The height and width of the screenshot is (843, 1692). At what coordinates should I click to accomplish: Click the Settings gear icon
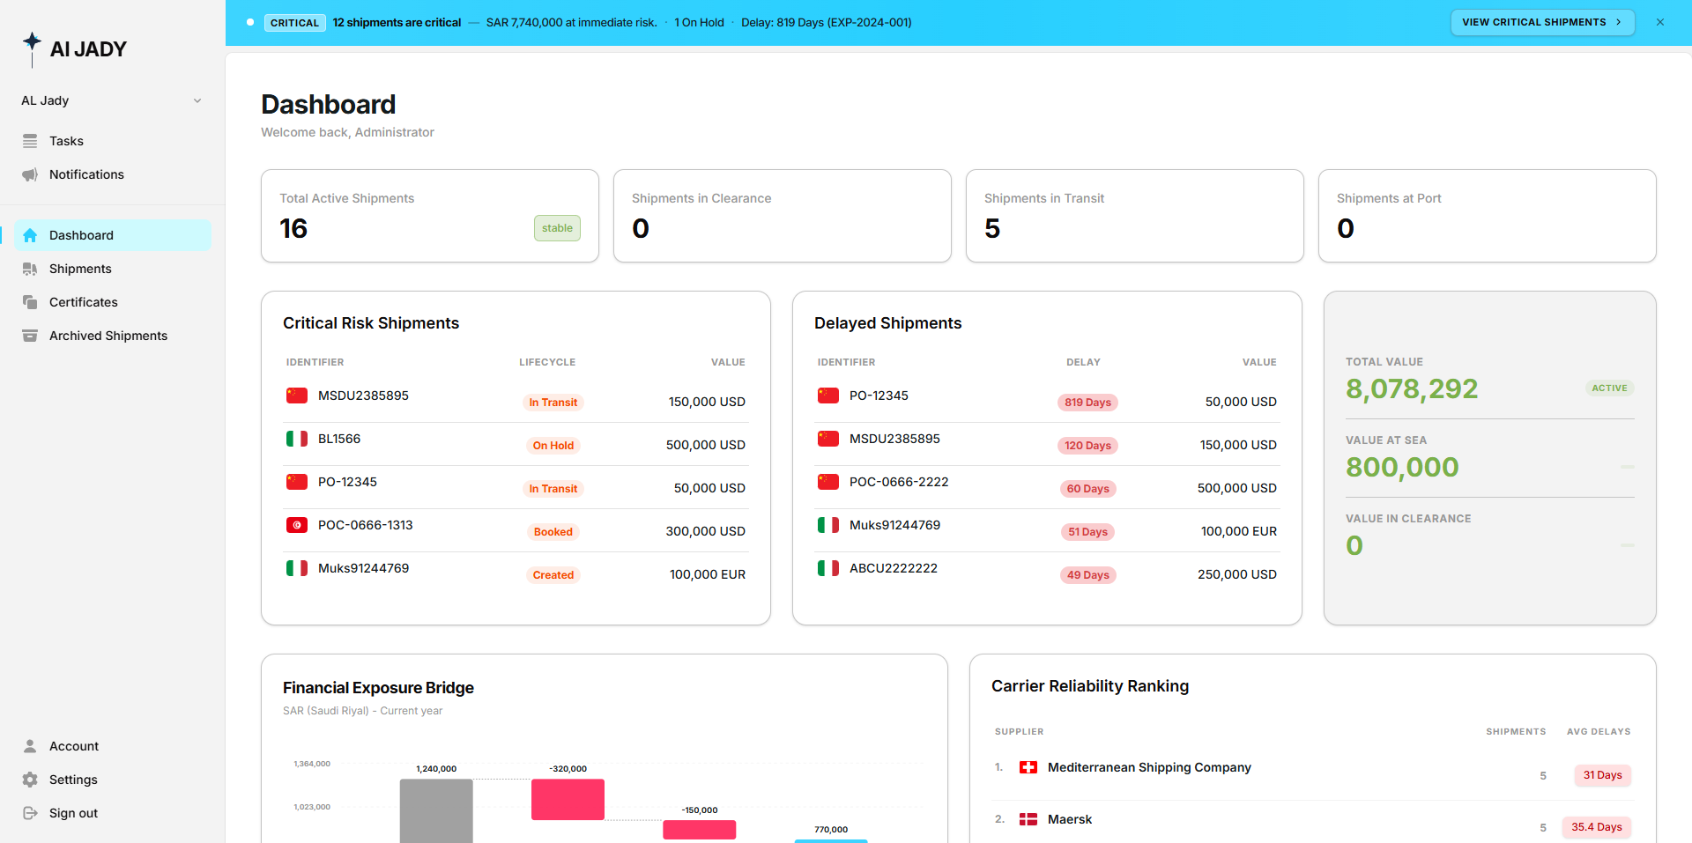point(30,780)
